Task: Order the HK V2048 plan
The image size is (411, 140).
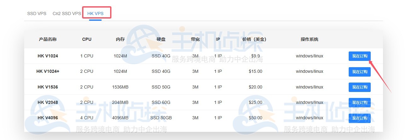Action: [x=359, y=103]
